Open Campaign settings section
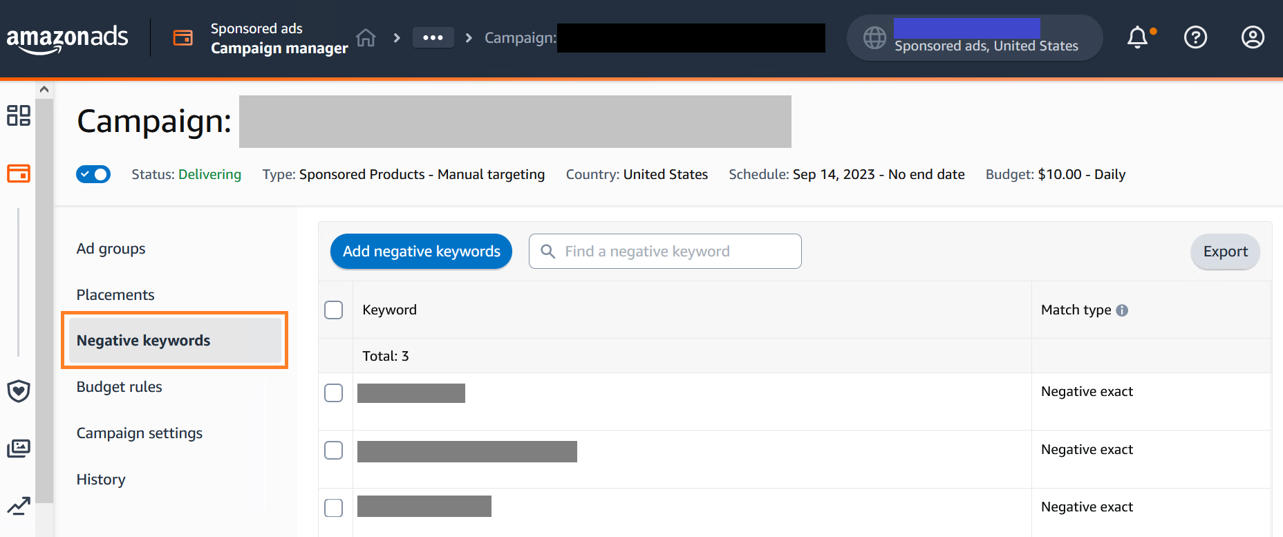 point(139,433)
